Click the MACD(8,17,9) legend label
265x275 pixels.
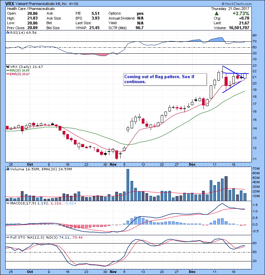[23, 203]
